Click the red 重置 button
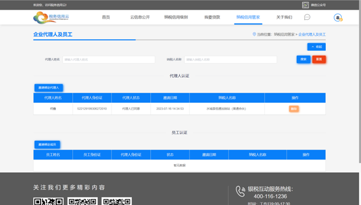361x205 pixels. click(x=319, y=60)
